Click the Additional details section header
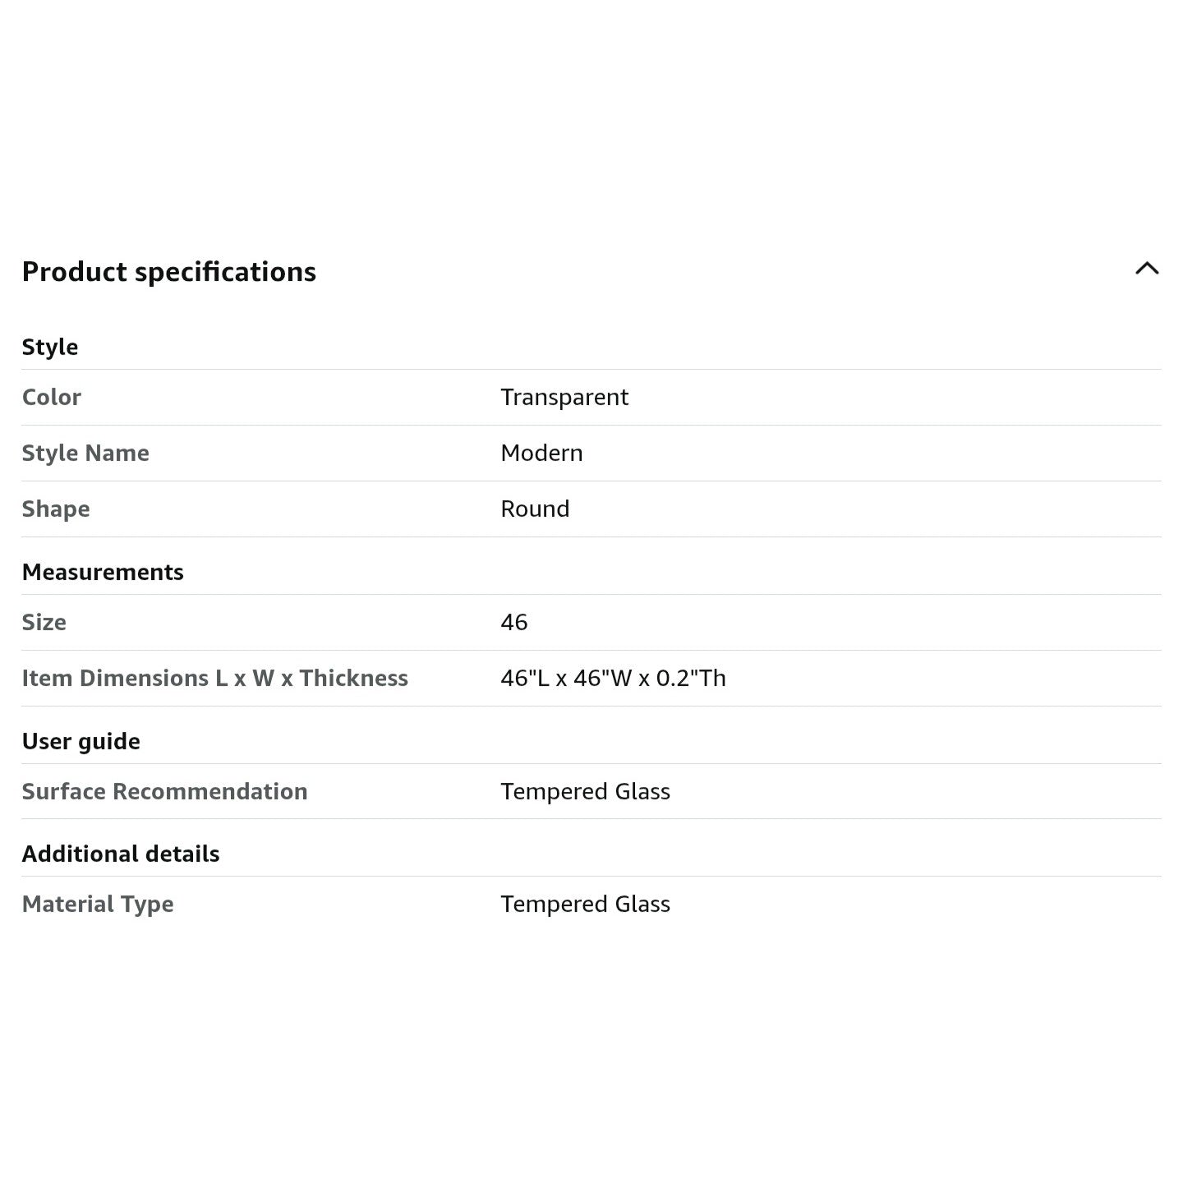This screenshot has width=1183, height=1183. 121,854
